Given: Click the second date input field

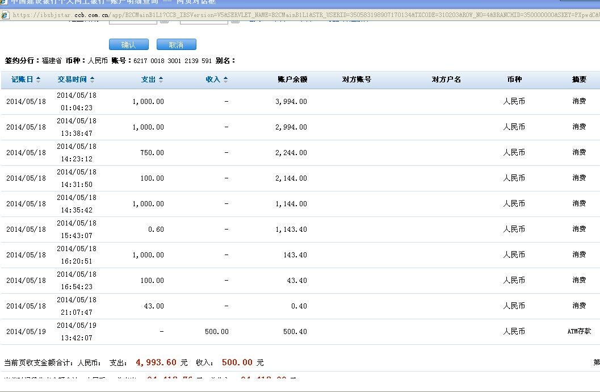Looking at the screenshot, I should click(x=204, y=21).
